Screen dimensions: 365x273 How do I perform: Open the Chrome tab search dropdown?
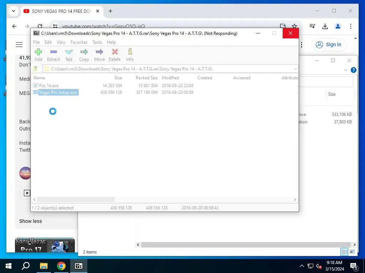(14, 11)
